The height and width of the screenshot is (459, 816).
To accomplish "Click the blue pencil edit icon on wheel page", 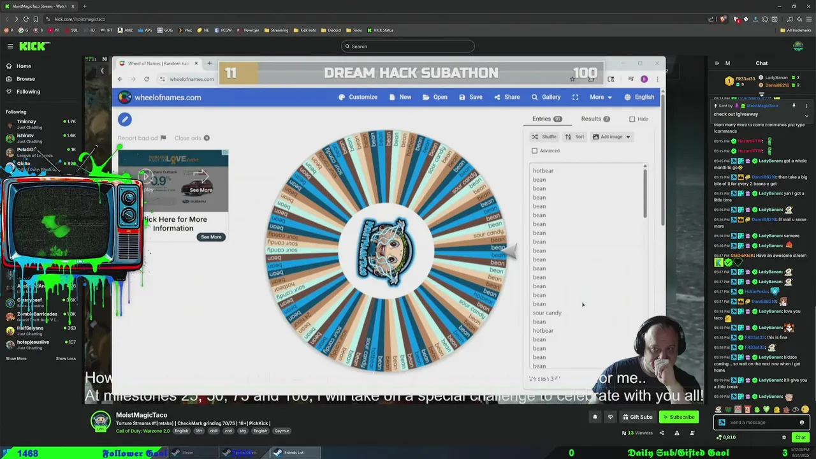I will tap(124, 119).
